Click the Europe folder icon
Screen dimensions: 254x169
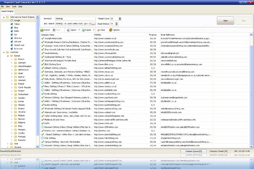pos(11,56)
